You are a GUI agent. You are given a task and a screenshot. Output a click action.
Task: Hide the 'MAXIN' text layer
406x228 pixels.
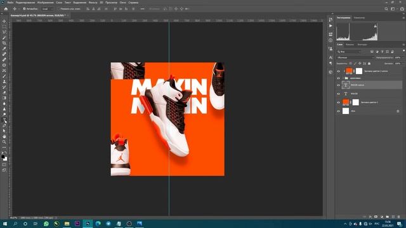coord(338,94)
